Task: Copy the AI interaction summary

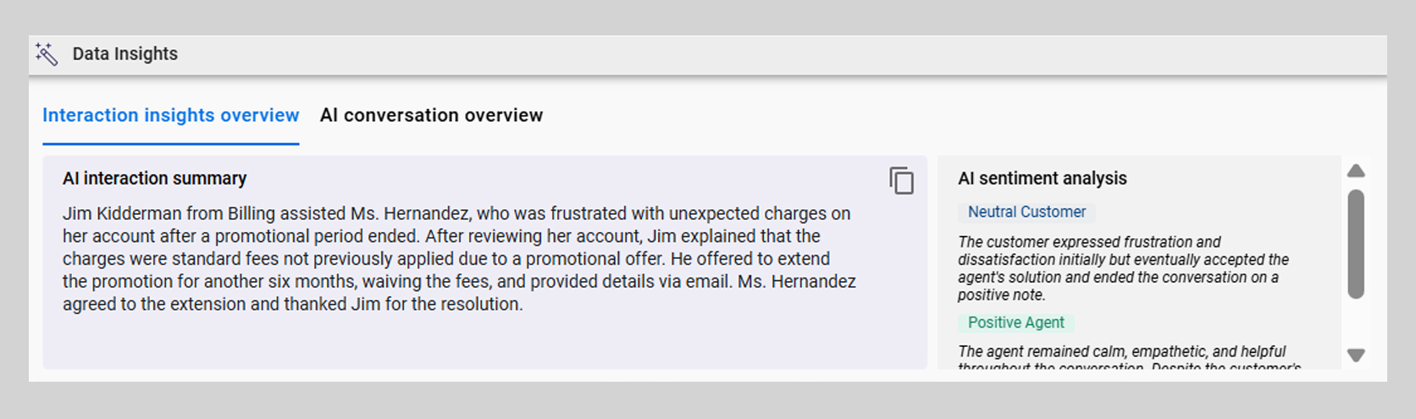Action: [901, 180]
